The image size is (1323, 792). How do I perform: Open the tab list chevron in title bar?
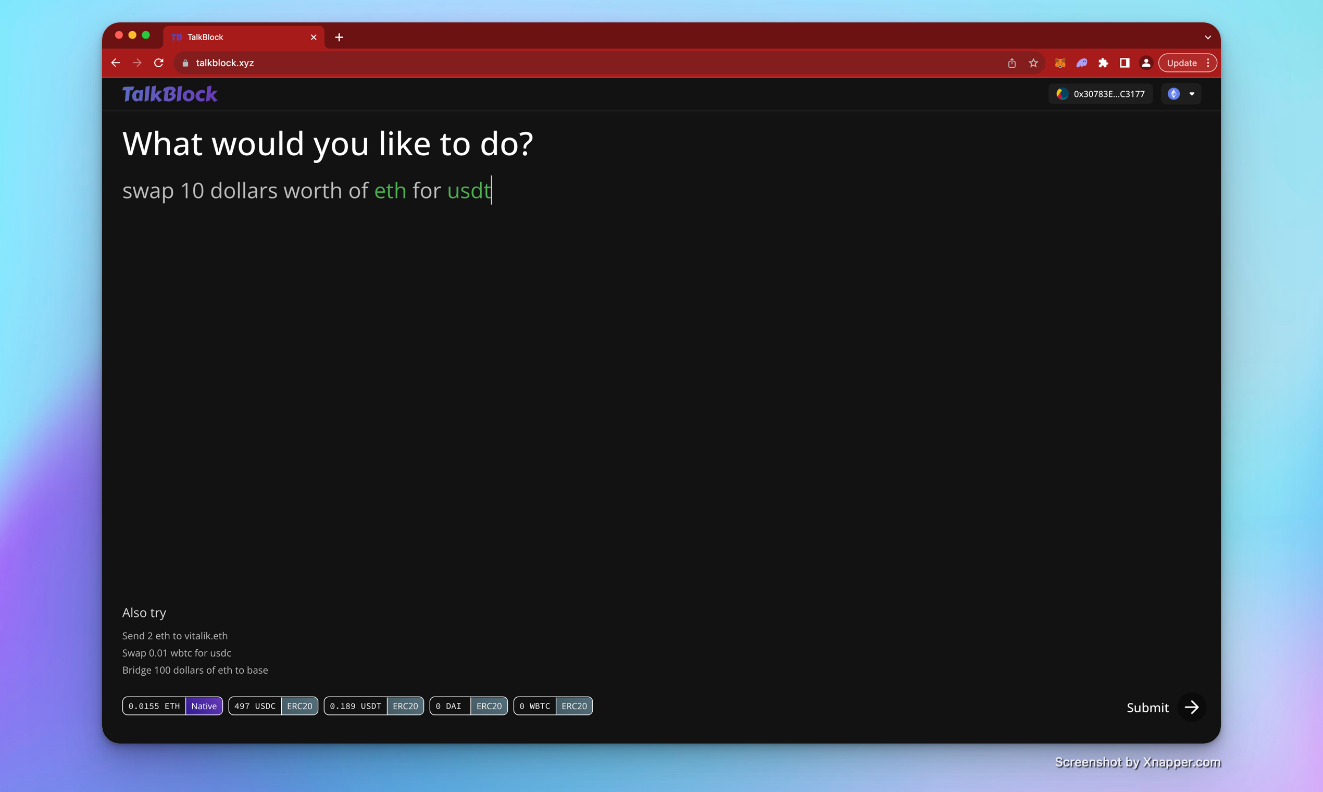pyautogui.click(x=1208, y=38)
